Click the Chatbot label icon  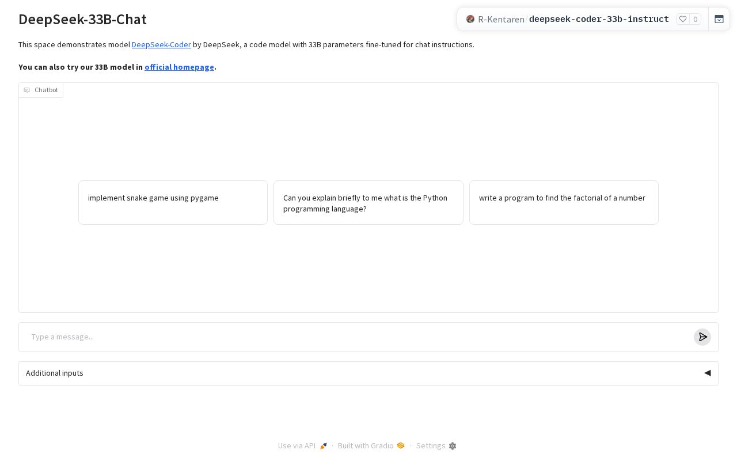(26, 90)
